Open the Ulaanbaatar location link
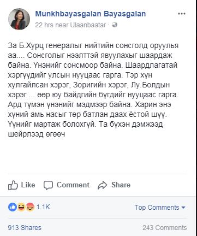The width and height of the screenshot is (197, 236). [88, 25]
